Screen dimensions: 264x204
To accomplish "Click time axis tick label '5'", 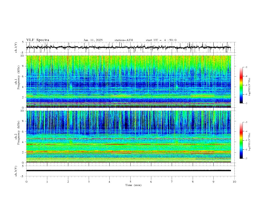I will point(130,182).
